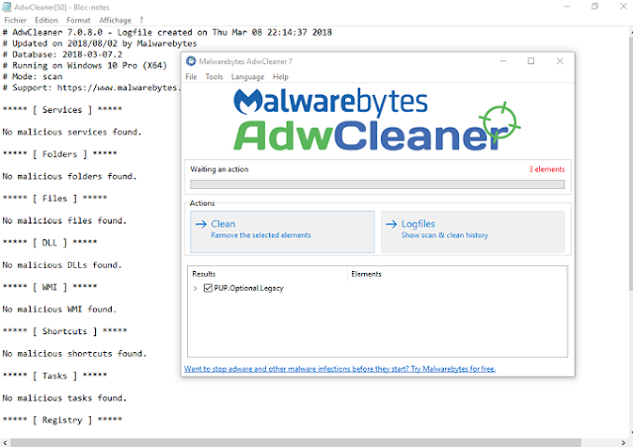Open the Fichier menu in Bloc-notes
633x447 pixels.
tap(16, 20)
